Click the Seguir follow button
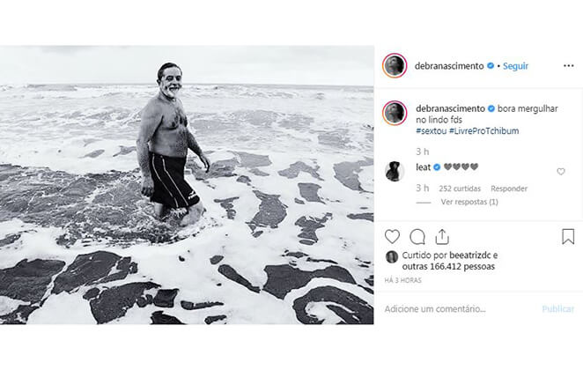 pos(514,66)
